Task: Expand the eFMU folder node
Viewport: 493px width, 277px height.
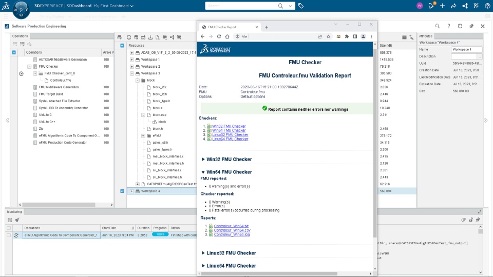Action: [143, 135]
